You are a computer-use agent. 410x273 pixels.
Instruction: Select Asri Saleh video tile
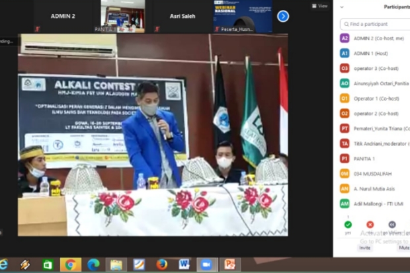(183, 17)
